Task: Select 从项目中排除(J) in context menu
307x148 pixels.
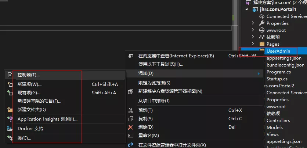Action: [x=194, y=101]
